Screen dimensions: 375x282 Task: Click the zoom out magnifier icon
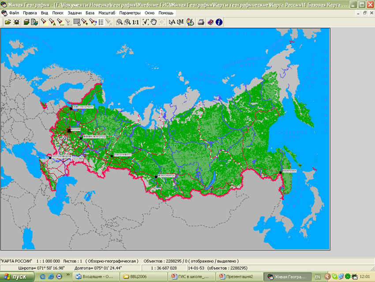click(x=119, y=22)
